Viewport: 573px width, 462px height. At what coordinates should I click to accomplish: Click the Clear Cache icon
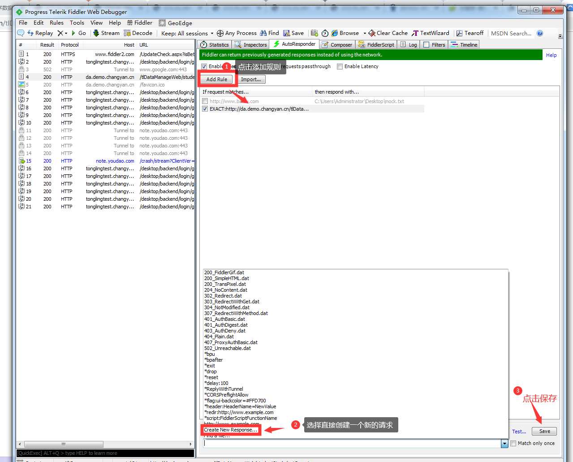coord(372,33)
